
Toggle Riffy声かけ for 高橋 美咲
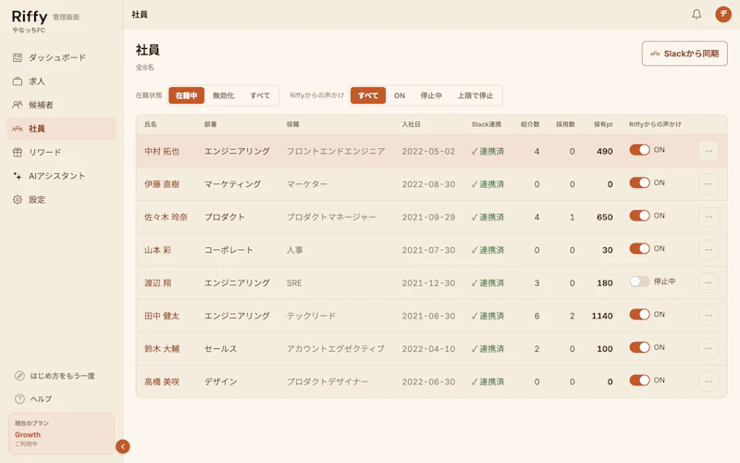639,381
